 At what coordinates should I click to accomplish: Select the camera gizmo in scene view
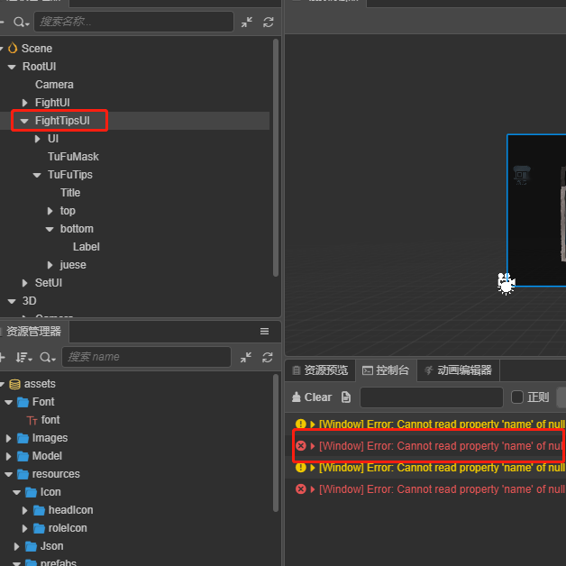coord(507,283)
